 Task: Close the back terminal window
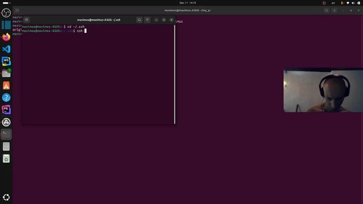pos(358,10)
